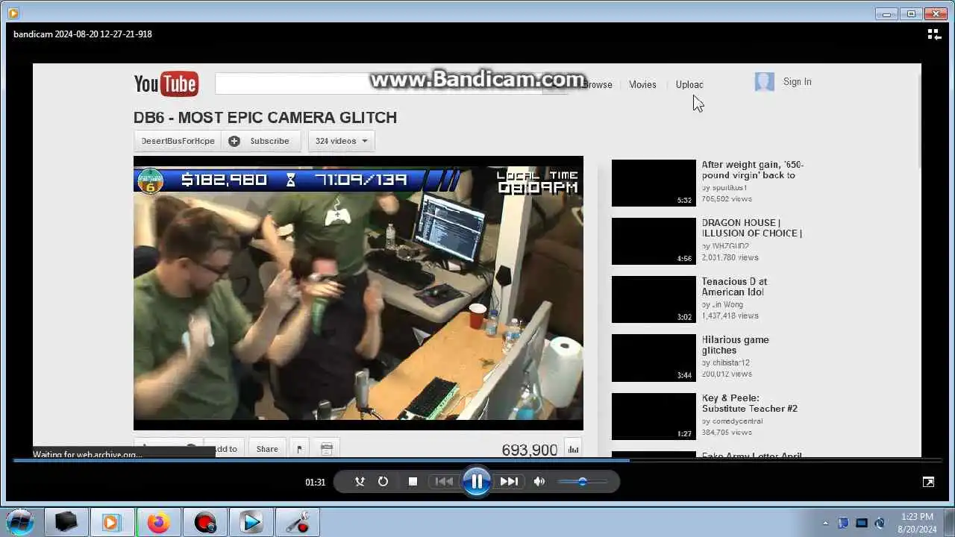Open thumbnail with 1:27 duration
The image size is (955, 537).
click(654, 416)
